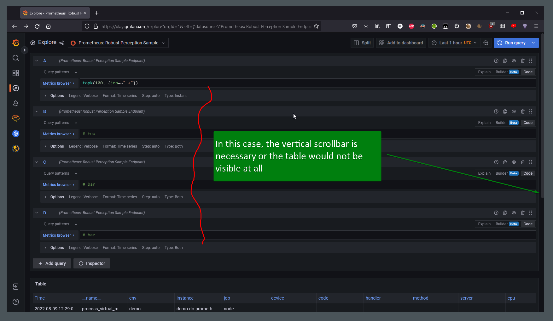Switch query C to Builder mode

[x=501, y=173]
